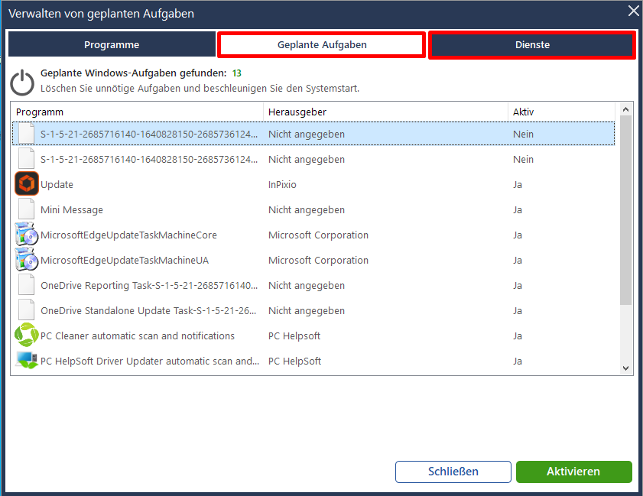Click the MicrosoftEdgeUpdateTaskMachineCore installer icon
643x496 pixels.
click(27, 234)
